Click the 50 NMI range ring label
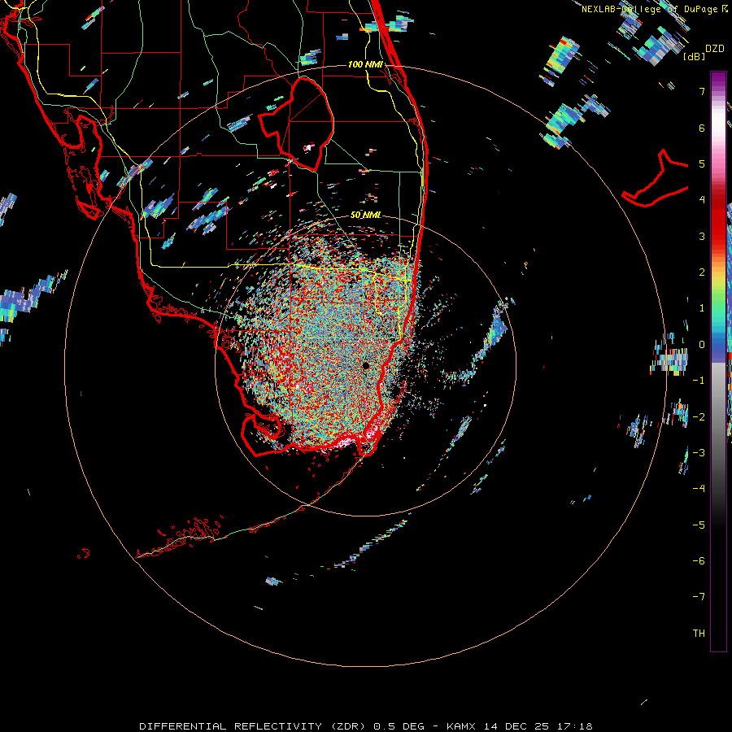Viewport: 732px width, 732px height. pos(365,215)
